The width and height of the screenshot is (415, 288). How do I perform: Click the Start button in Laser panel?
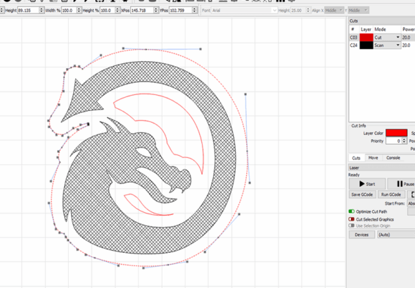click(x=367, y=184)
